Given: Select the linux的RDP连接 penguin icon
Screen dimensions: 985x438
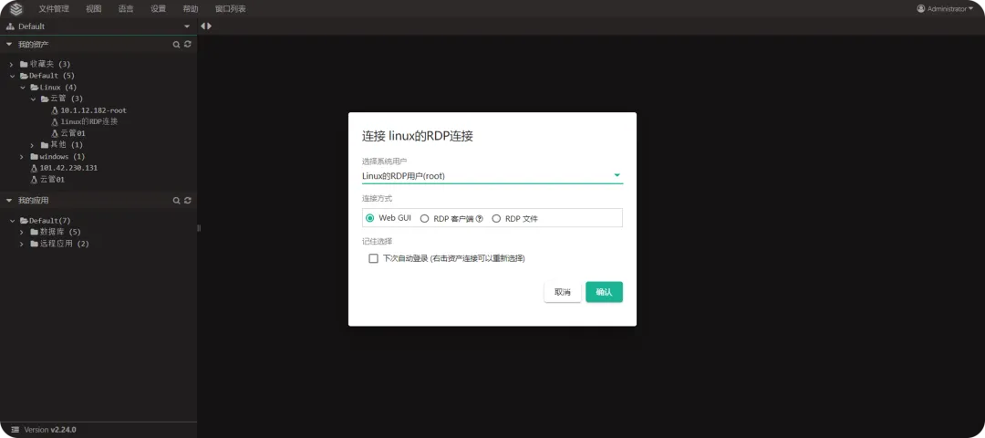Looking at the screenshot, I should [55, 122].
